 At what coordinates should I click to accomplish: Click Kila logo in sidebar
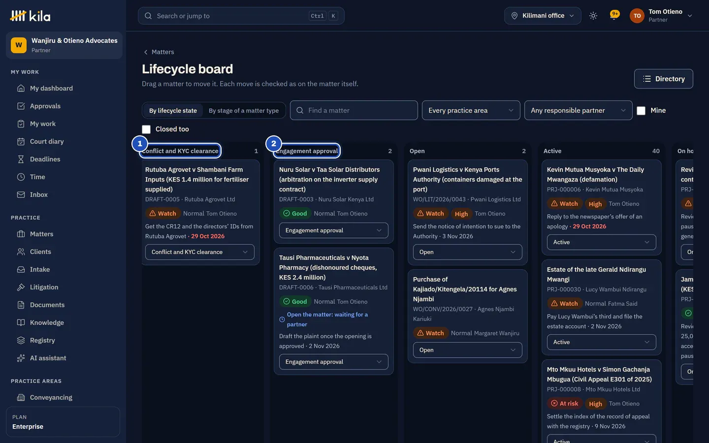click(x=30, y=16)
